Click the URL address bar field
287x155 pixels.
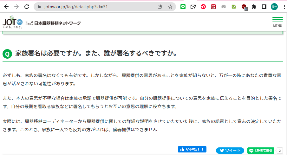95,7
